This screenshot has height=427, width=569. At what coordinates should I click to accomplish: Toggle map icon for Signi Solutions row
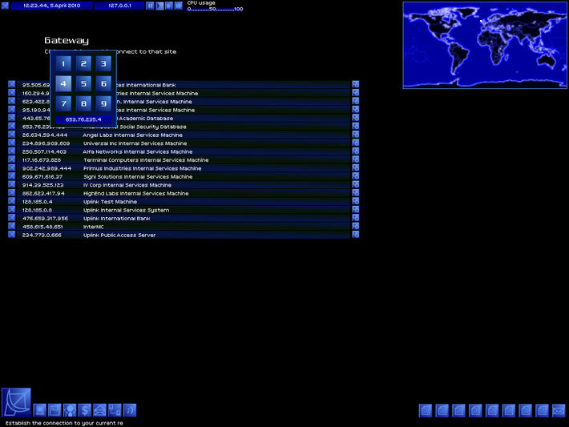point(356,176)
